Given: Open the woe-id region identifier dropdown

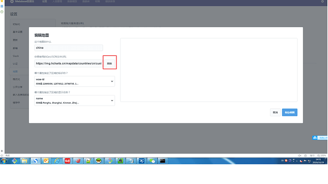Looking at the screenshot, I should tap(75, 82).
